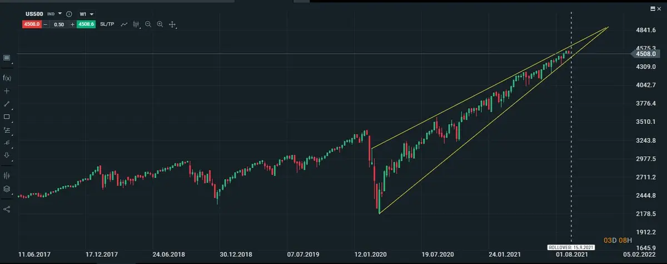Image resolution: width=667 pixels, height=264 pixels.
Task: Zoom in the chart
Action: click(x=160, y=24)
